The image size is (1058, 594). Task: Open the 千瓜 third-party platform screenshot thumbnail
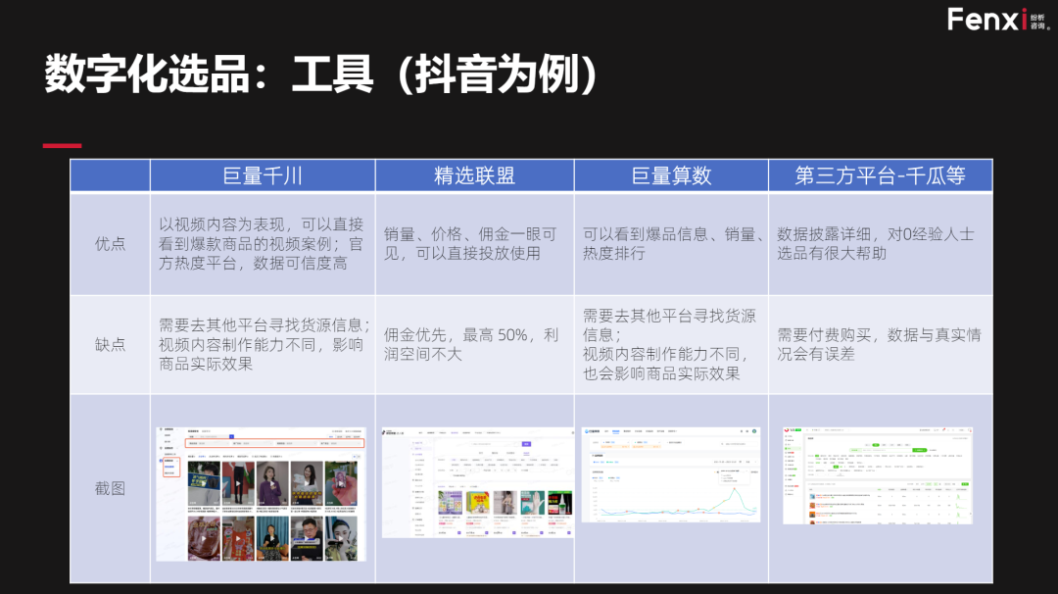(878, 475)
